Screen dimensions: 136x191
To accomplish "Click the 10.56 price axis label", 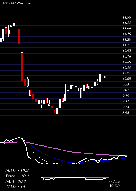I will coord(127,62).
